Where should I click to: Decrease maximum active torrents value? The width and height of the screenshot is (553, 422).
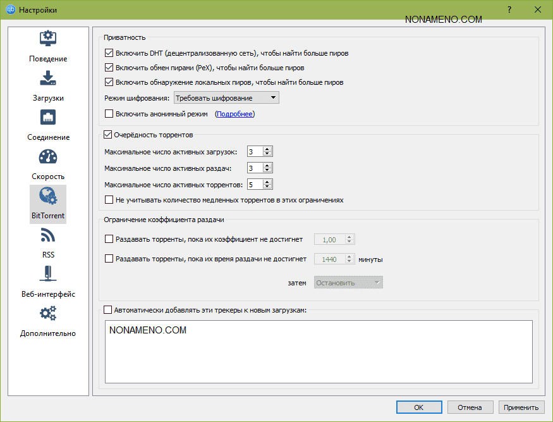[268, 187]
